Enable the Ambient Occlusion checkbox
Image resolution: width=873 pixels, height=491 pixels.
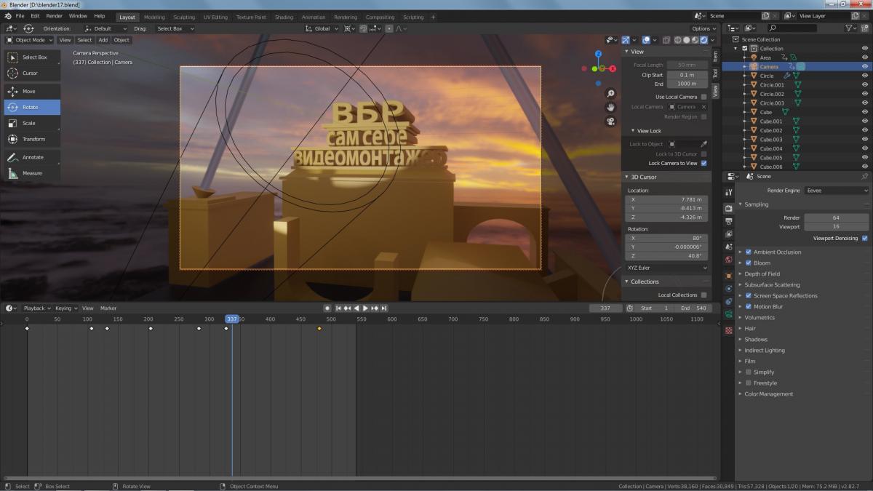(748, 252)
